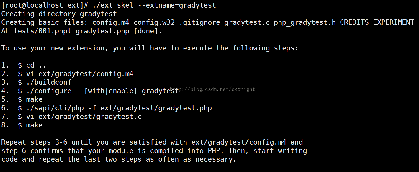This screenshot has width=419, height=172.
Task: Click the "Creating directory gradytest" output line
Action: [x=59, y=14]
